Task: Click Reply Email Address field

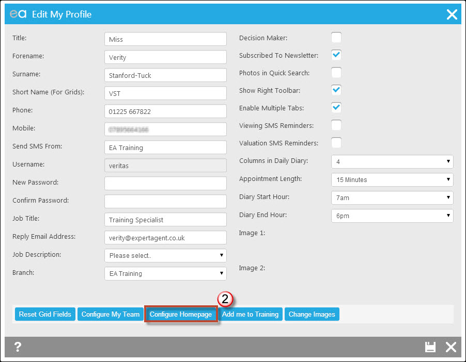Action: tap(165, 238)
